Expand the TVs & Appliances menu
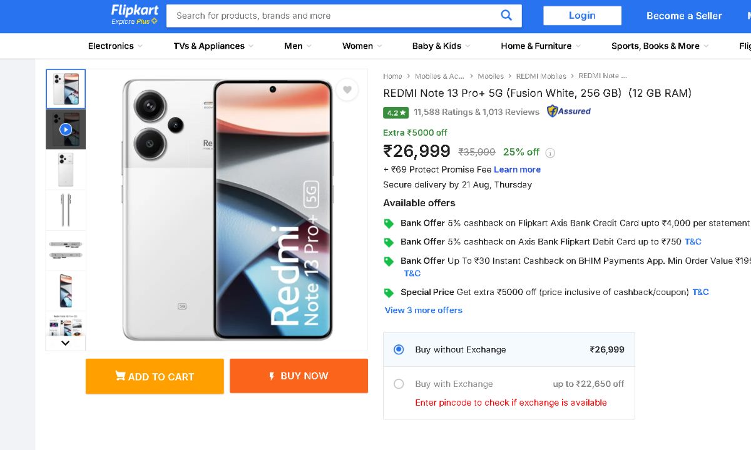 click(x=213, y=46)
